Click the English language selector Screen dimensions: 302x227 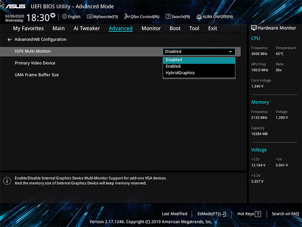[74, 17]
